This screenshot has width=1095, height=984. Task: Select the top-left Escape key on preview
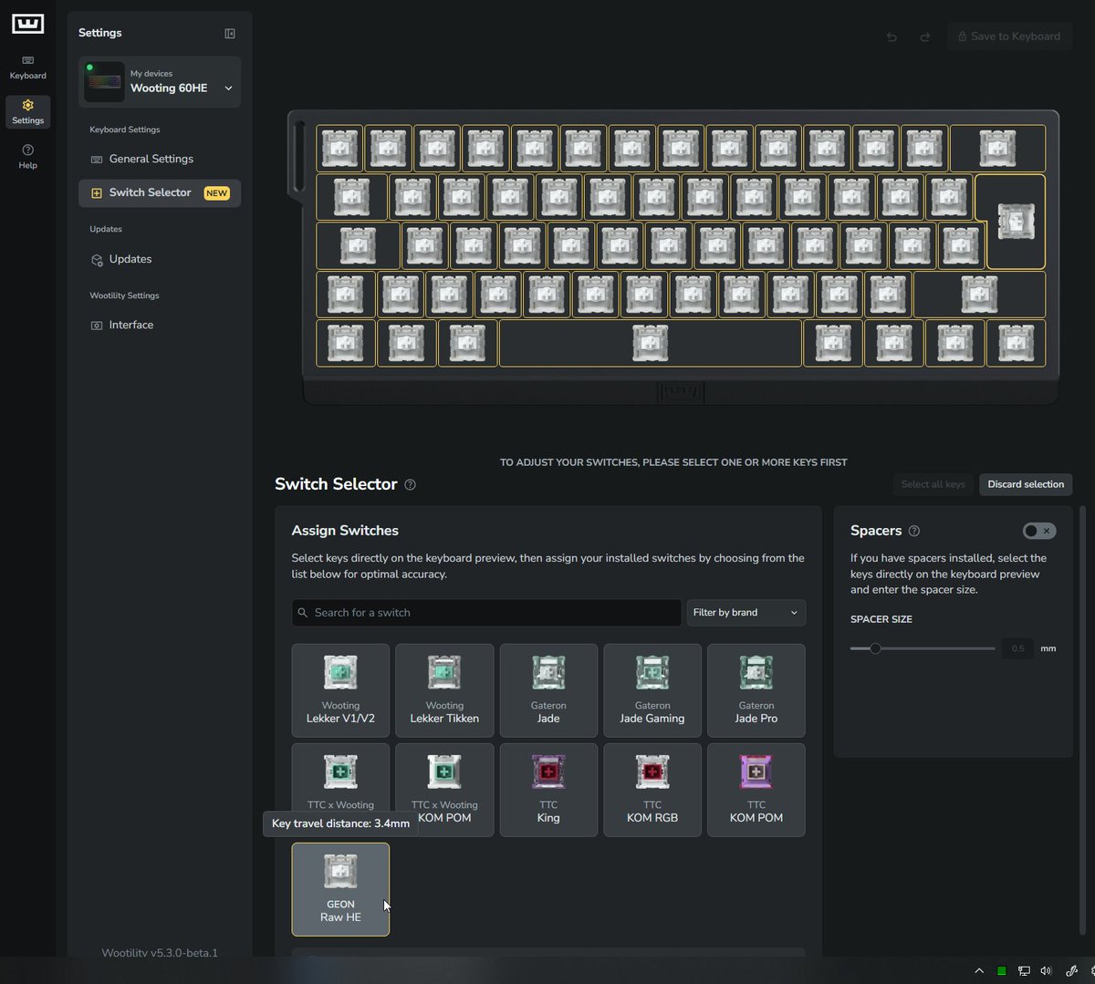(339, 148)
